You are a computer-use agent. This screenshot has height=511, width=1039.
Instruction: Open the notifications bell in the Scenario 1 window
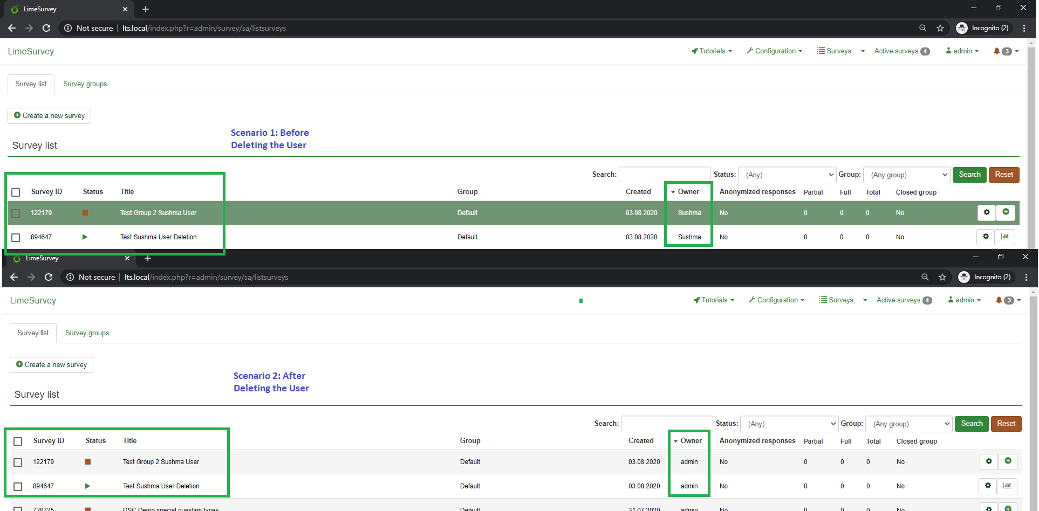(x=996, y=51)
